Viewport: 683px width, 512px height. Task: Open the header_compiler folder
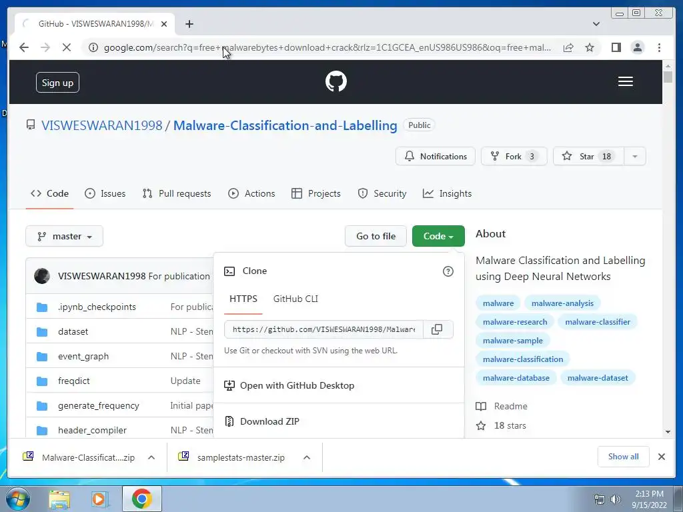tap(92, 430)
